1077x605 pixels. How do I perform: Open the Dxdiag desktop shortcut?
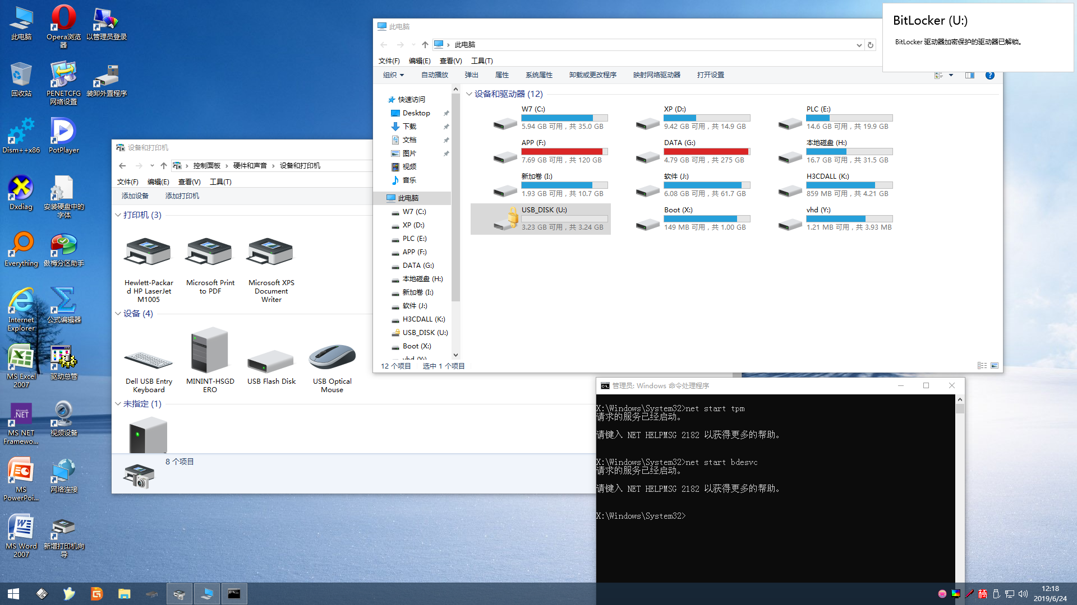[x=21, y=192]
